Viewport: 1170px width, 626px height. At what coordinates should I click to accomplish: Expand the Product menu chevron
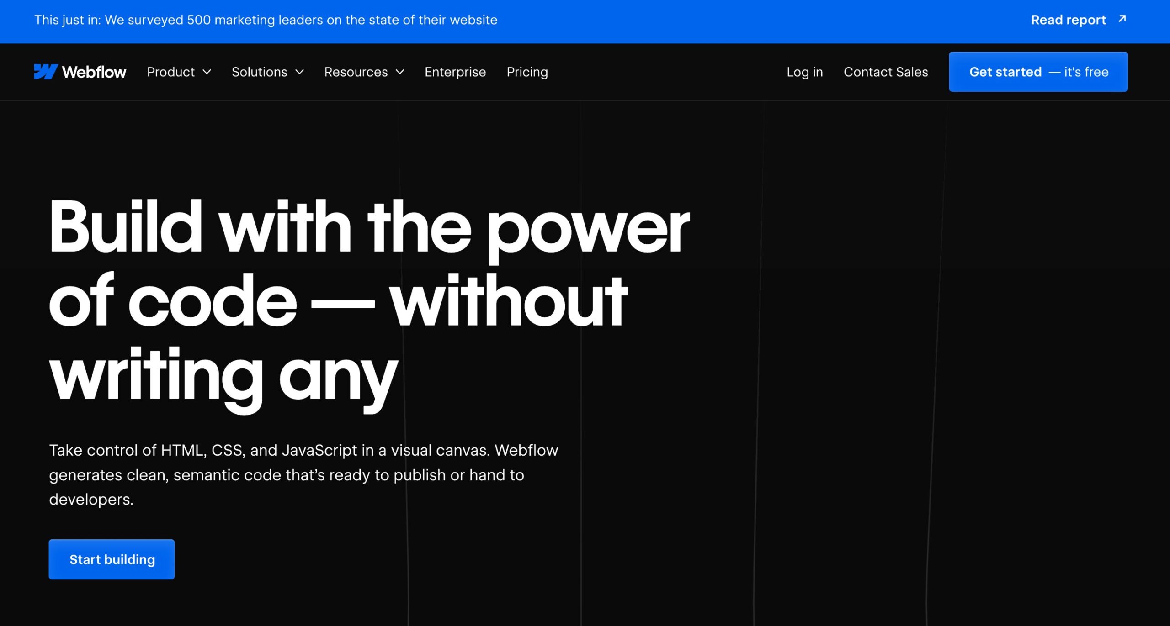coord(207,72)
